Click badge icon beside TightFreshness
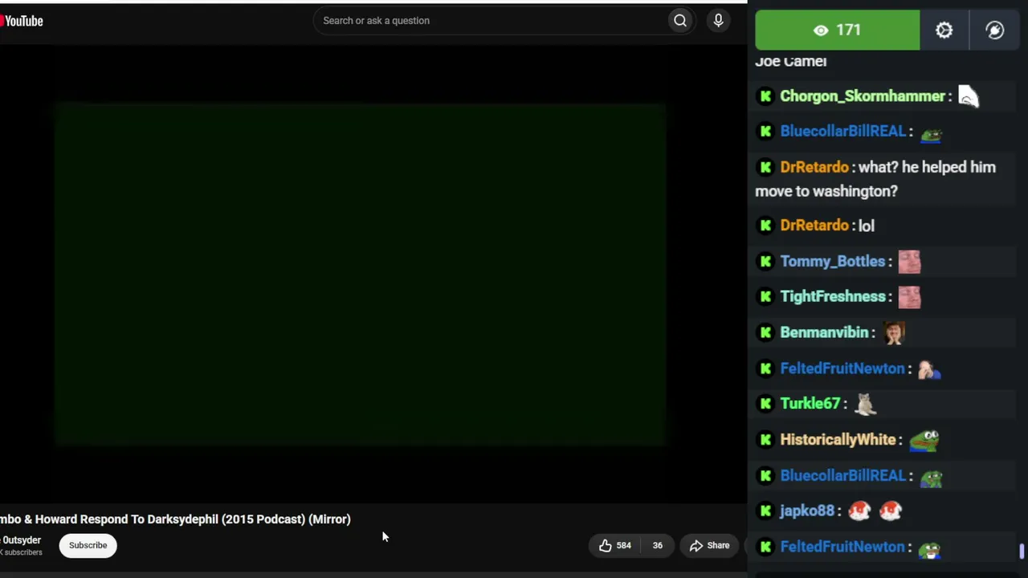The height and width of the screenshot is (578, 1028). (765, 297)
